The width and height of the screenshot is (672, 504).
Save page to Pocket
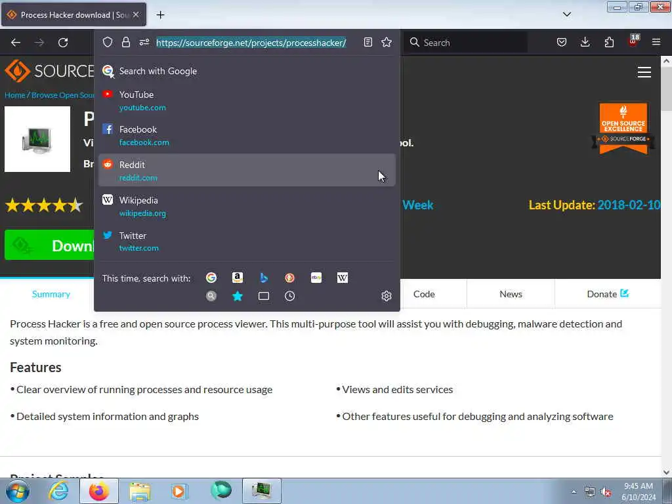[x=562, y=42]
